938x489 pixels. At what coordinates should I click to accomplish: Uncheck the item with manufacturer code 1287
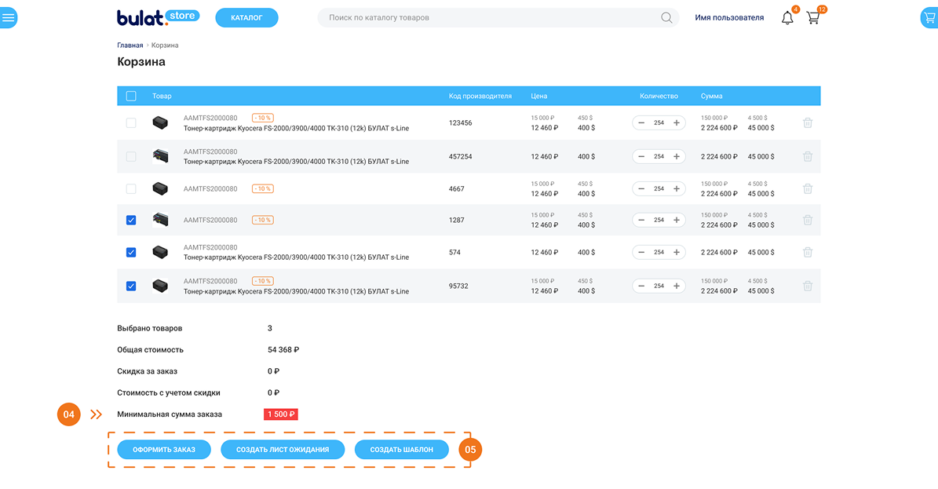pos(131,221)
